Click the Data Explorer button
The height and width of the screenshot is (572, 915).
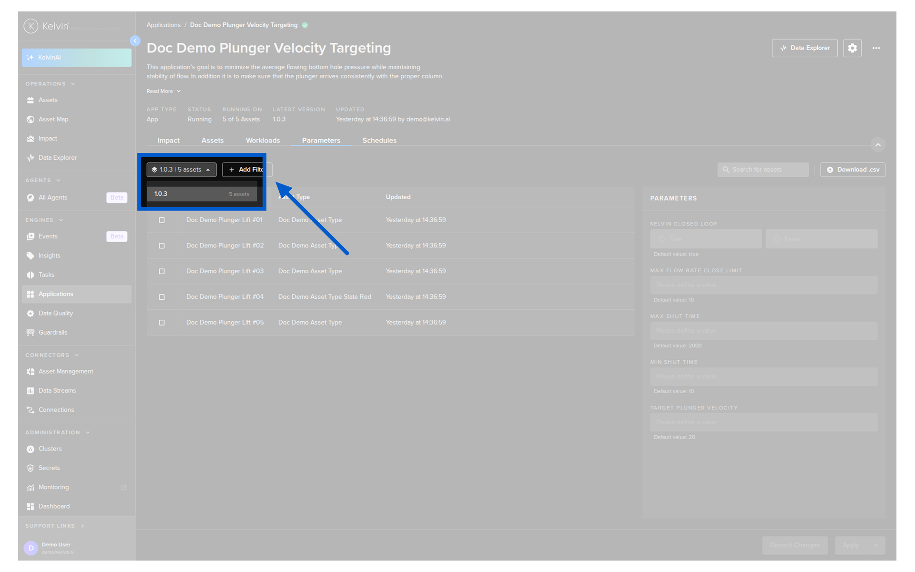pyautogui.click(x=804, y=48)
